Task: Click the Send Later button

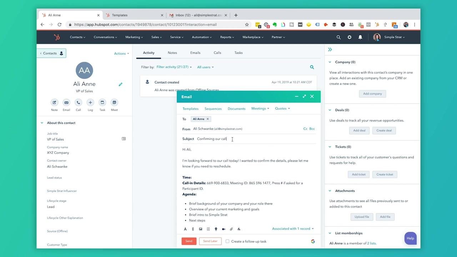Action: [210, 241]
